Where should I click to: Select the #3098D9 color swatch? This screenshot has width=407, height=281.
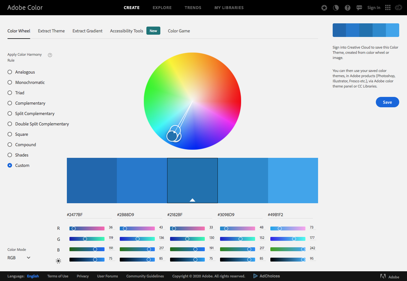[243, 181]
